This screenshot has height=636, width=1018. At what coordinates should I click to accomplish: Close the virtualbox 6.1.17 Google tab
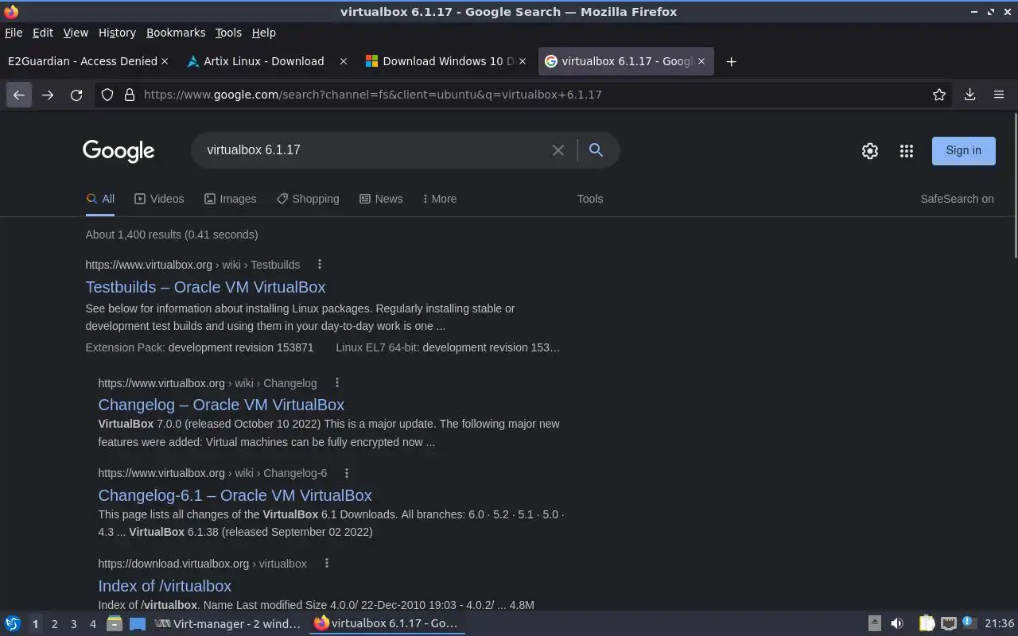701,61
